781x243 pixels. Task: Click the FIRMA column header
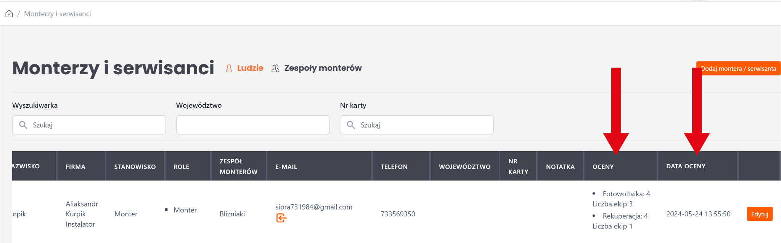coord(76,167)
